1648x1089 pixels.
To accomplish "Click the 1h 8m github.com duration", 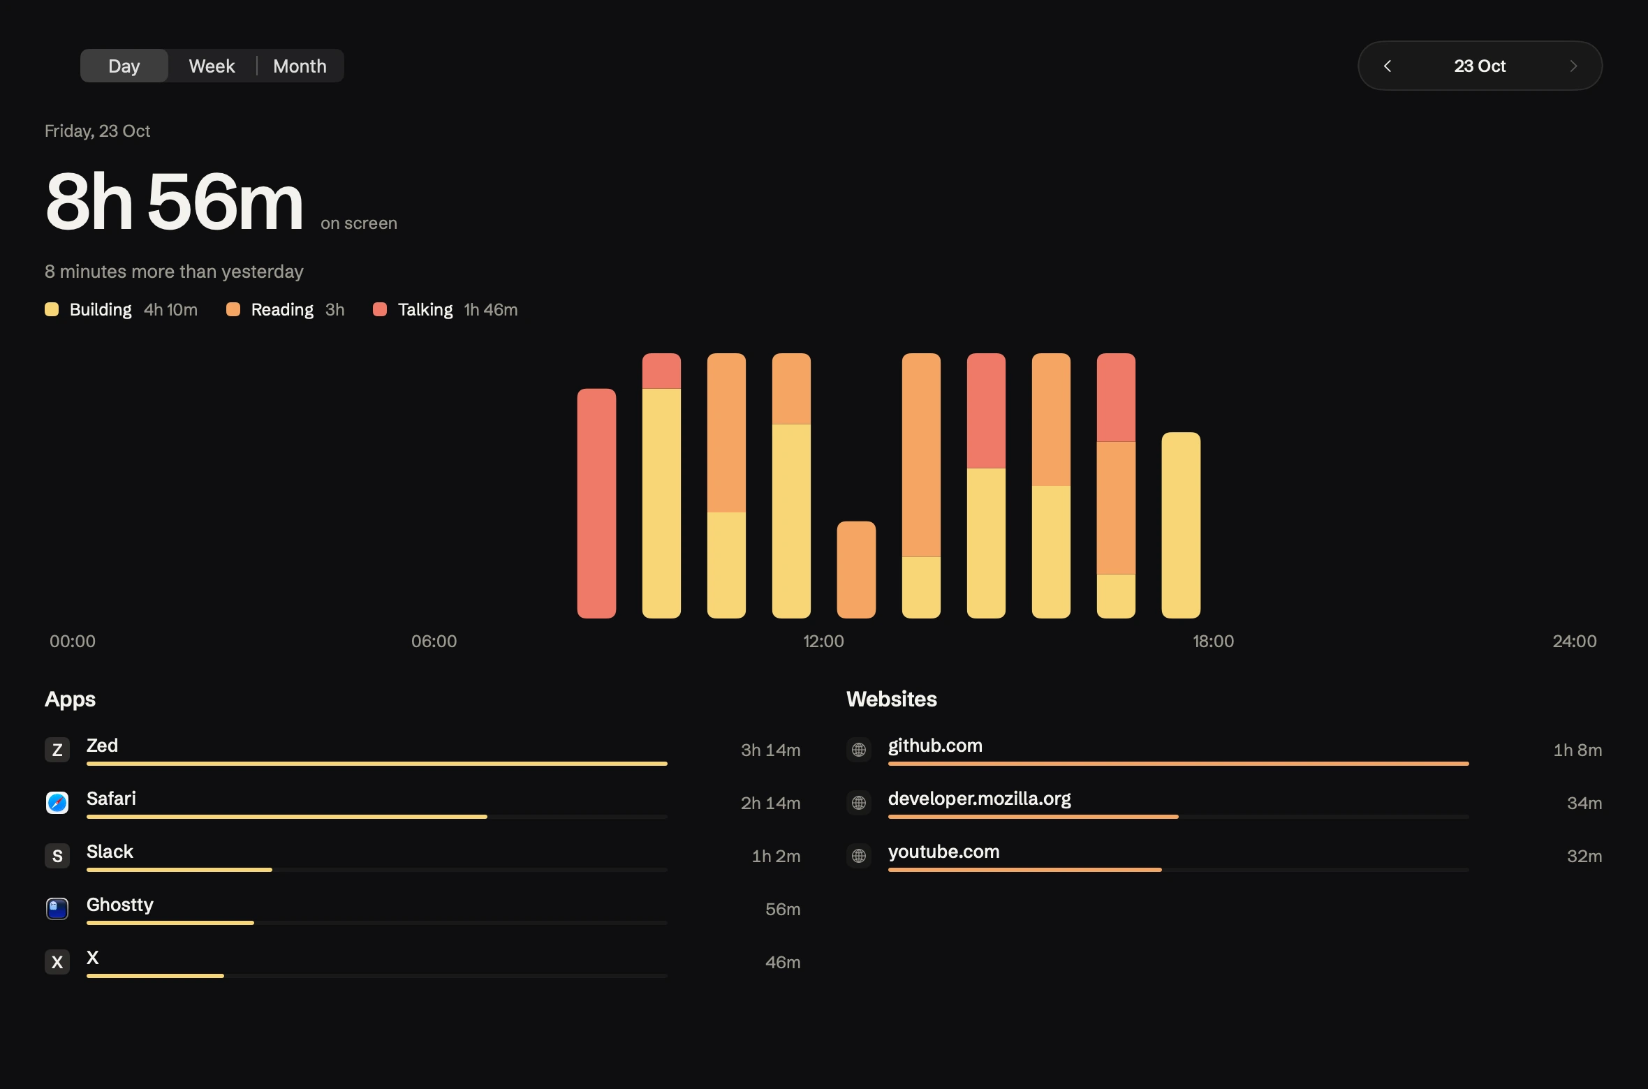I will pyautogui.click(x=1577, y=750).
